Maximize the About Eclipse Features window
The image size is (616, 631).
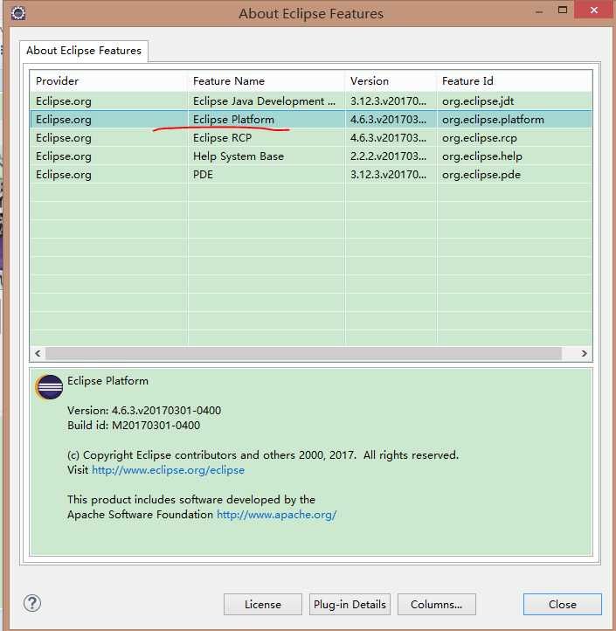[563, 10]
